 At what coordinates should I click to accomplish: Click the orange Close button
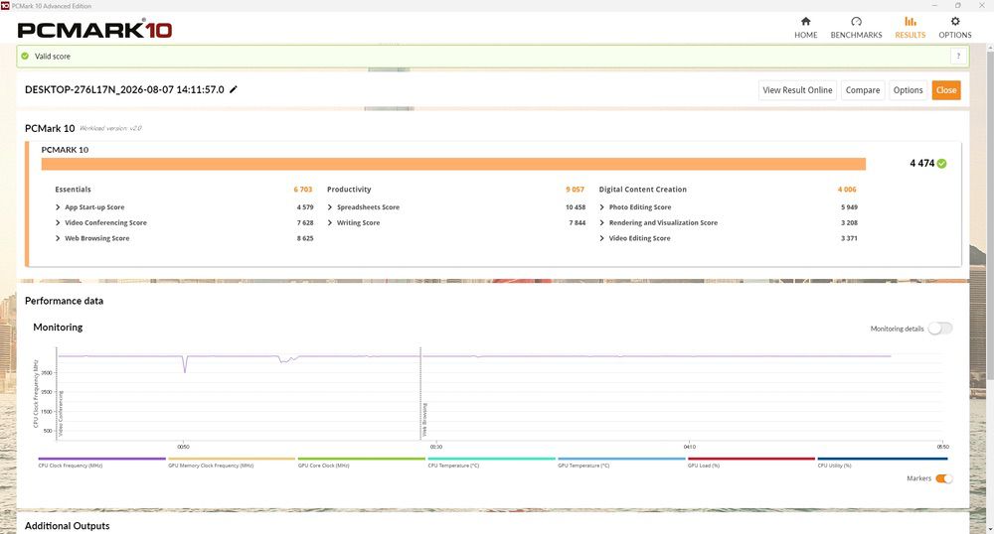tap(946, 90)
